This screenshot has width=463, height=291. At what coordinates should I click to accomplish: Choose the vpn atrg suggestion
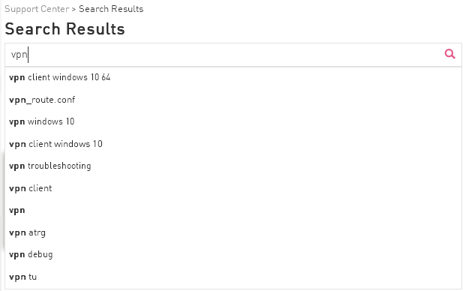pos(233,232)
